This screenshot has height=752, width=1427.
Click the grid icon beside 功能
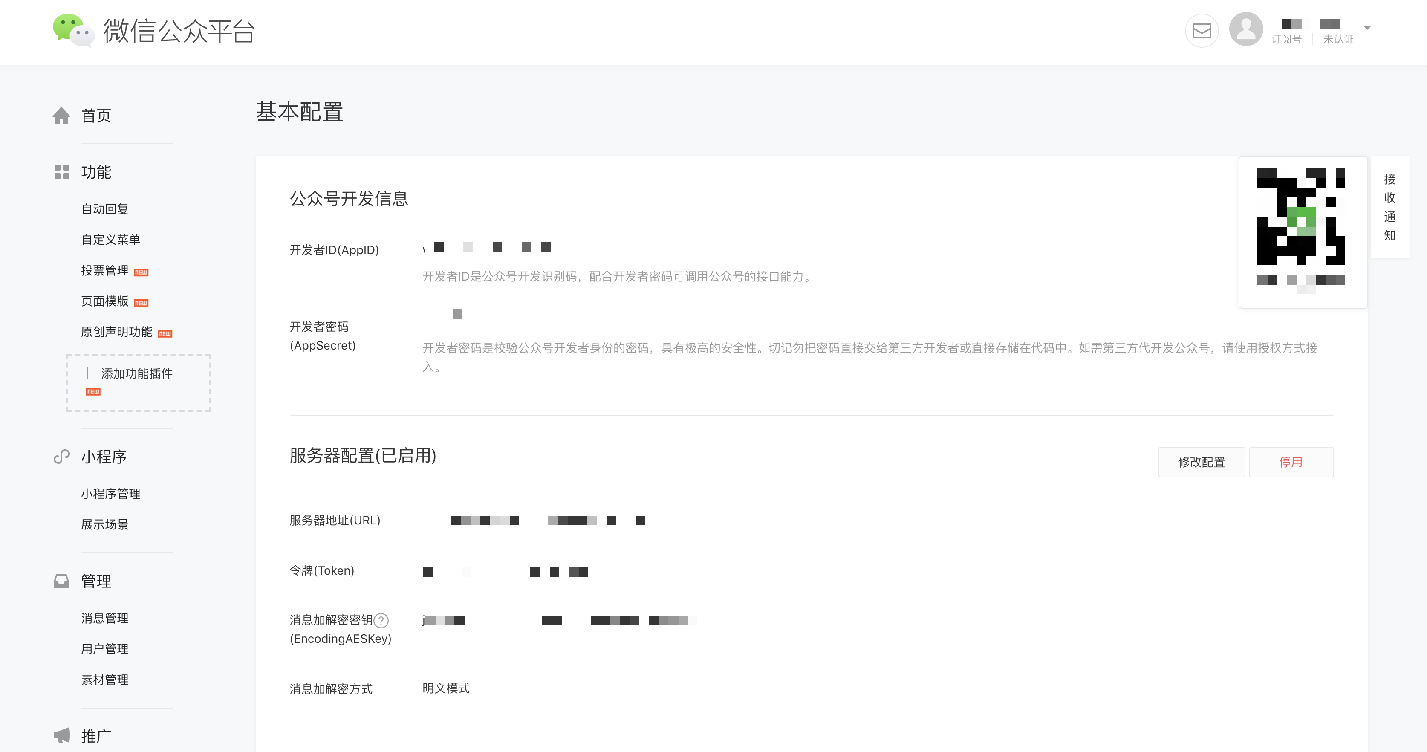pyautogui.click(x=61, y=172)
